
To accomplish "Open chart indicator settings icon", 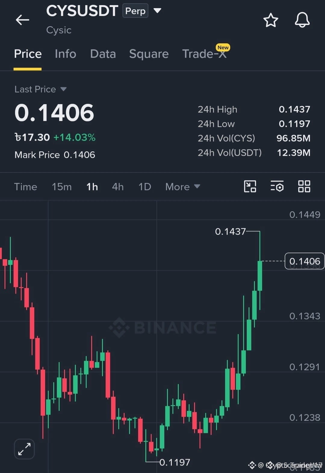I will [277, 186].
